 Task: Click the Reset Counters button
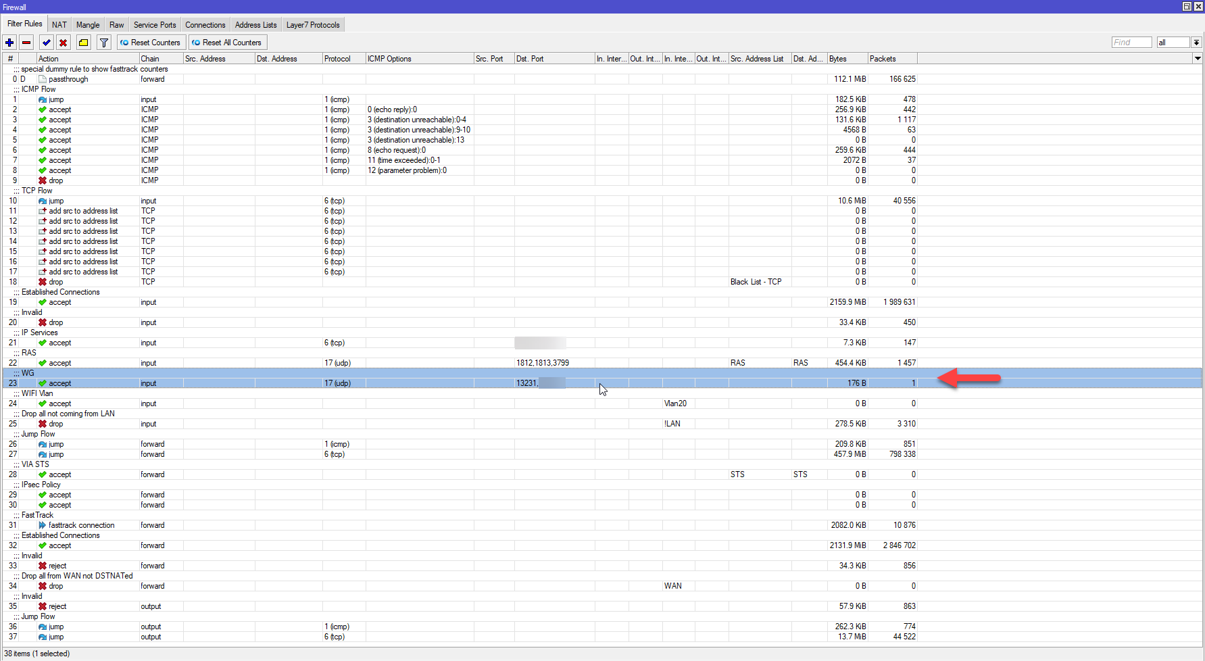(x=151, y=43)
